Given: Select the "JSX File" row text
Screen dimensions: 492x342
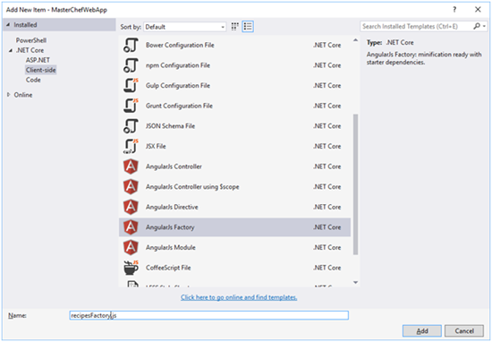Looking at the screenshot, I should tap(156, 146).
